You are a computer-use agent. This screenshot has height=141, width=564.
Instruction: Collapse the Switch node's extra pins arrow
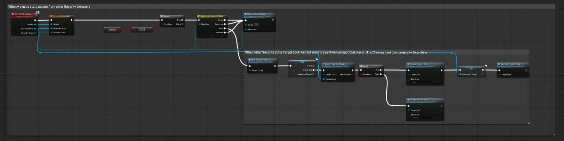(x=212, y=36)
